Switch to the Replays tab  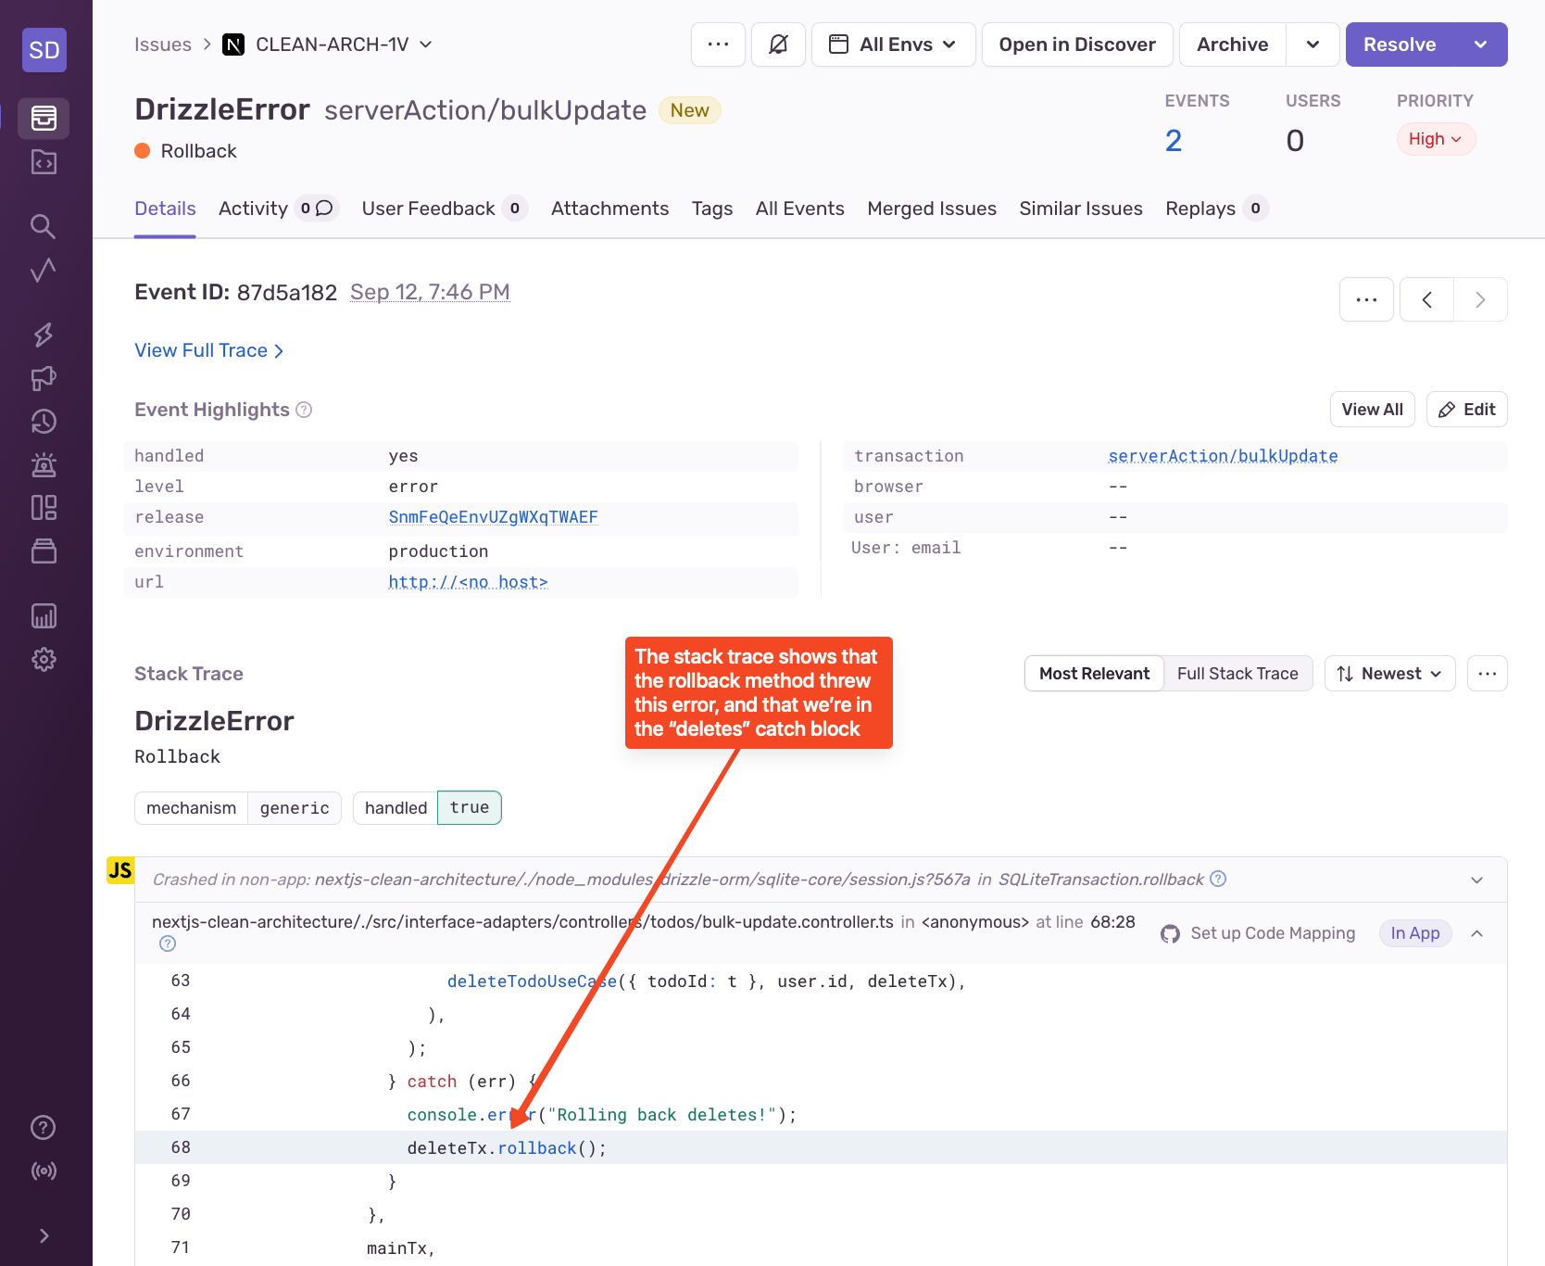coord(1216,209)
